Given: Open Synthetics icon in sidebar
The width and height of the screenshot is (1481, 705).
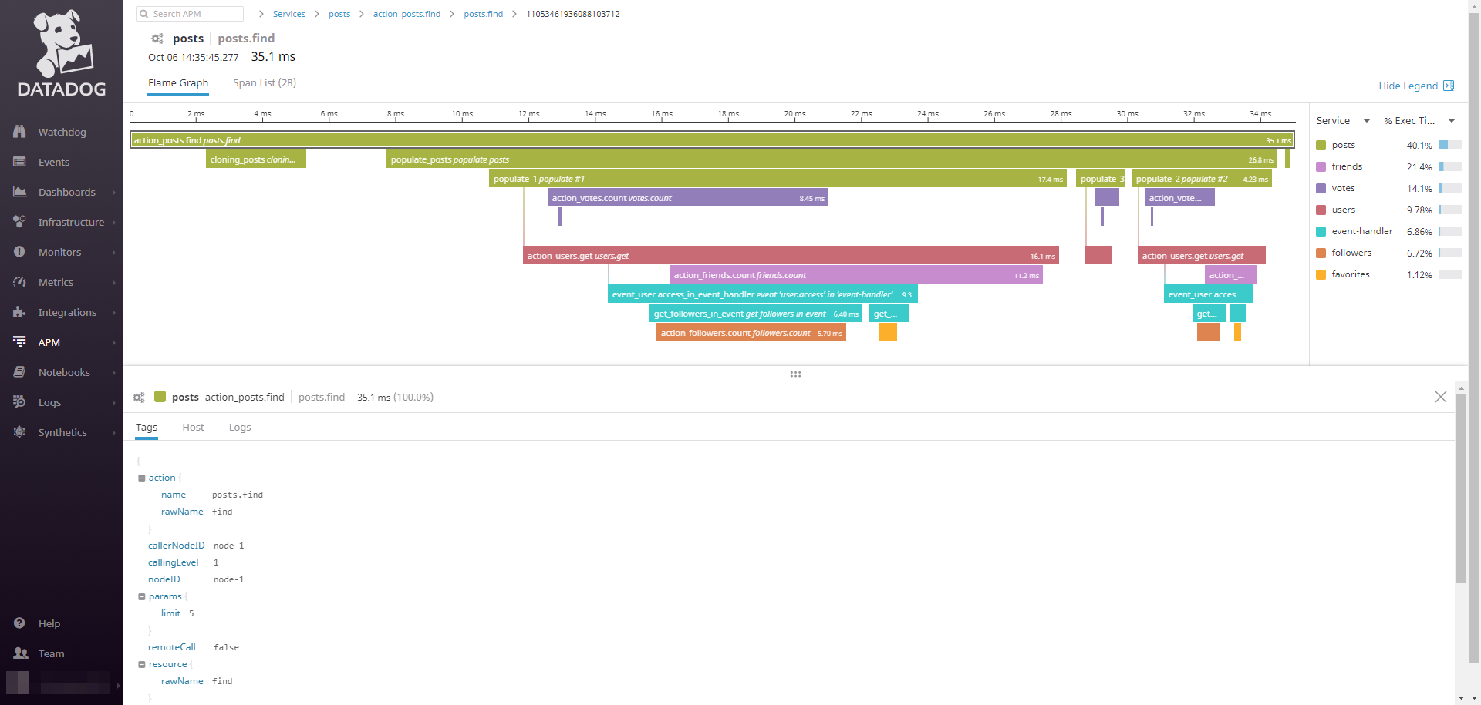Looking at the screenshot, I should pos(19,432).
